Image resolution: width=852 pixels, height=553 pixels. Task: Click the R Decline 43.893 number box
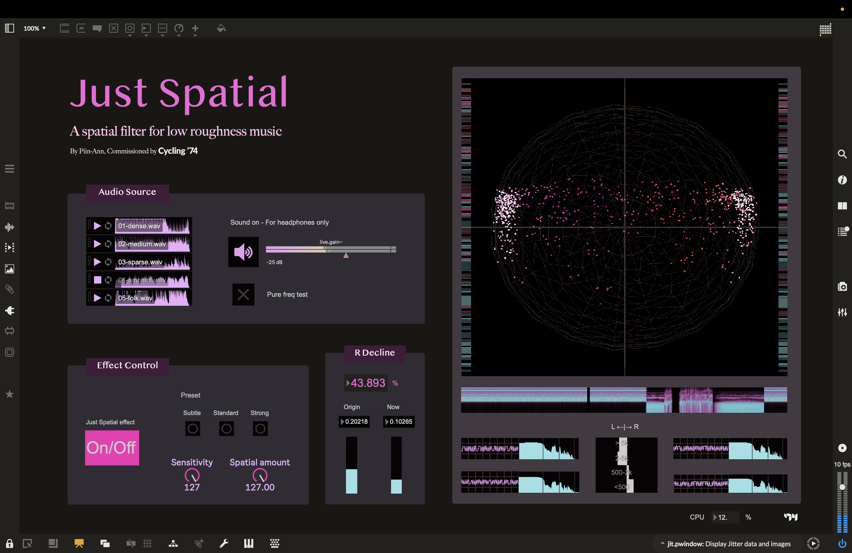pos(366,383)
